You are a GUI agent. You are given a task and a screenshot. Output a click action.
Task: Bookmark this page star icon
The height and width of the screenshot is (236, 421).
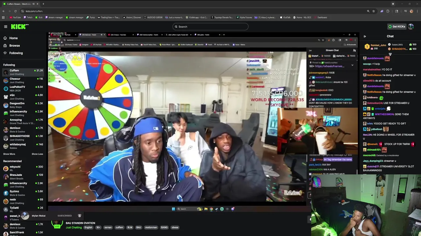[374, 11]
